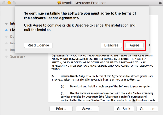
Task: Click the Disagree button
Action: tap(111, 45)
